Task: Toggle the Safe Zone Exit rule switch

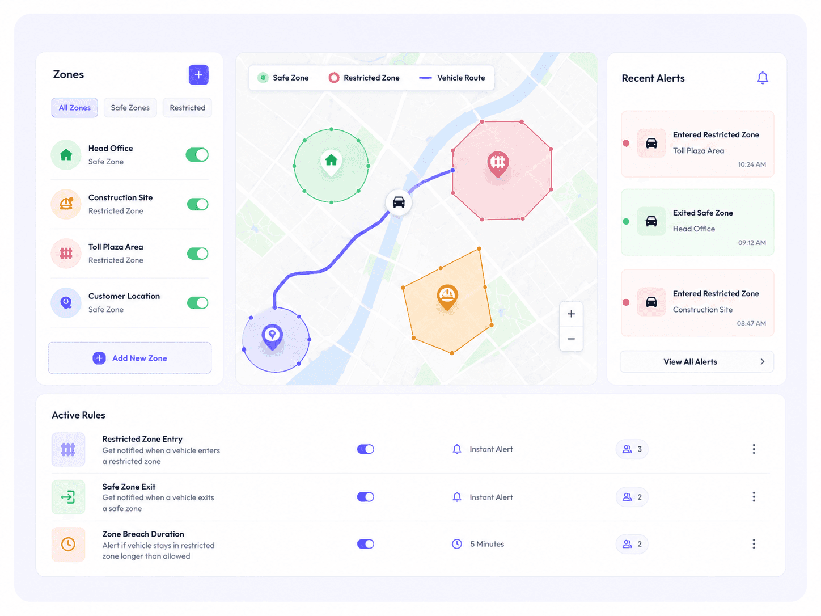Action: 366,497
